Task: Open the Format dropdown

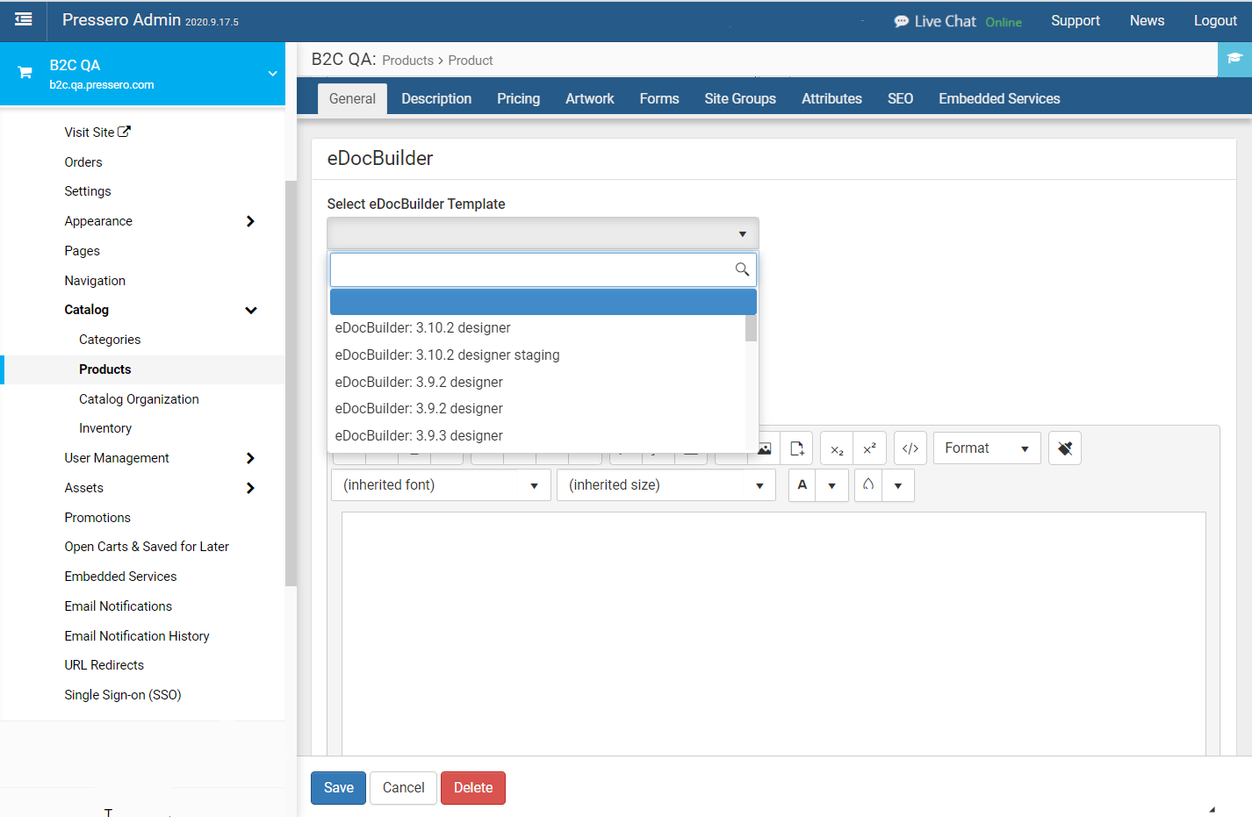Action: [987, 448]
